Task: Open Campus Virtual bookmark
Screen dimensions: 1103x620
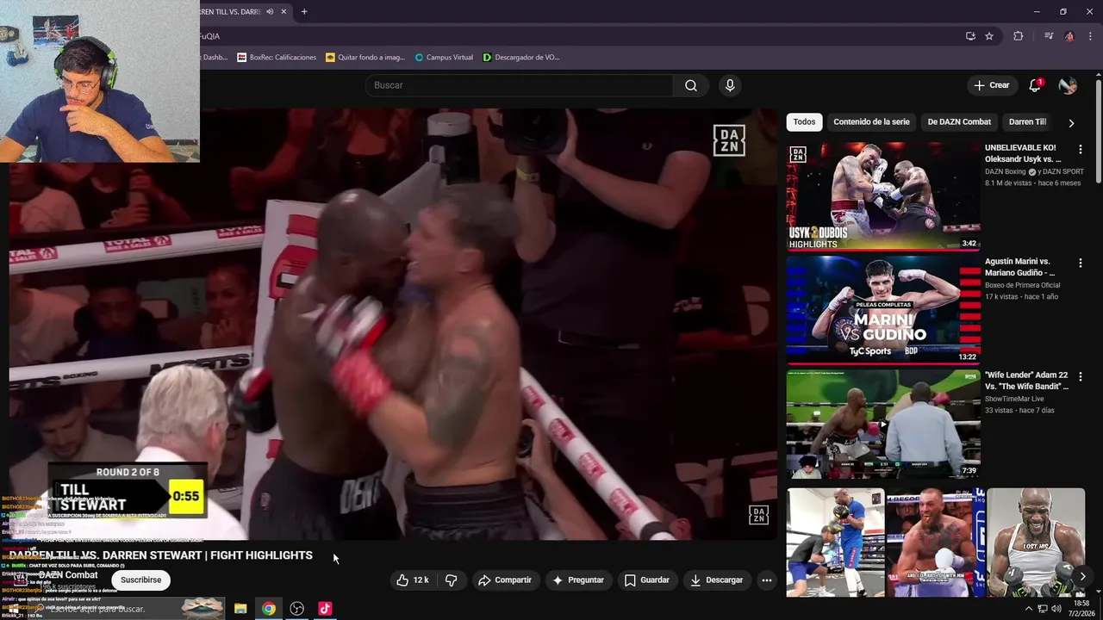Action: pyautogui.click(x=444, y=58)
